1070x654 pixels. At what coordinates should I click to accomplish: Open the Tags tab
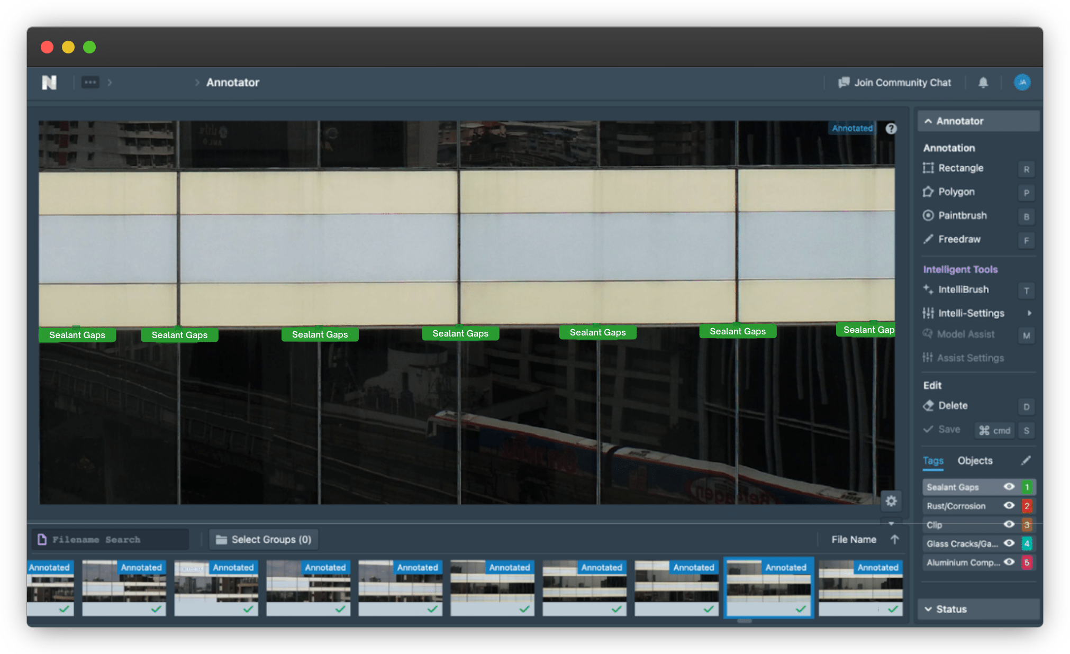point(933,461)
